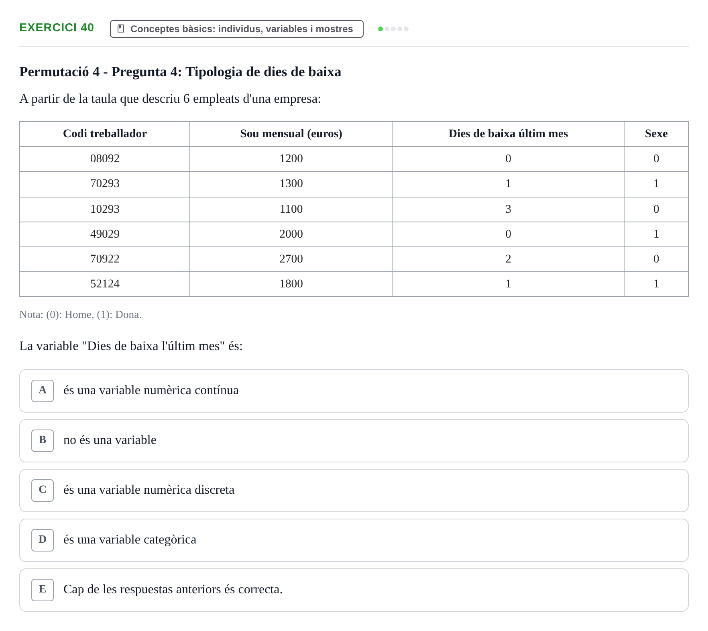Click the Dies de baixa value 2

[508, 259]
